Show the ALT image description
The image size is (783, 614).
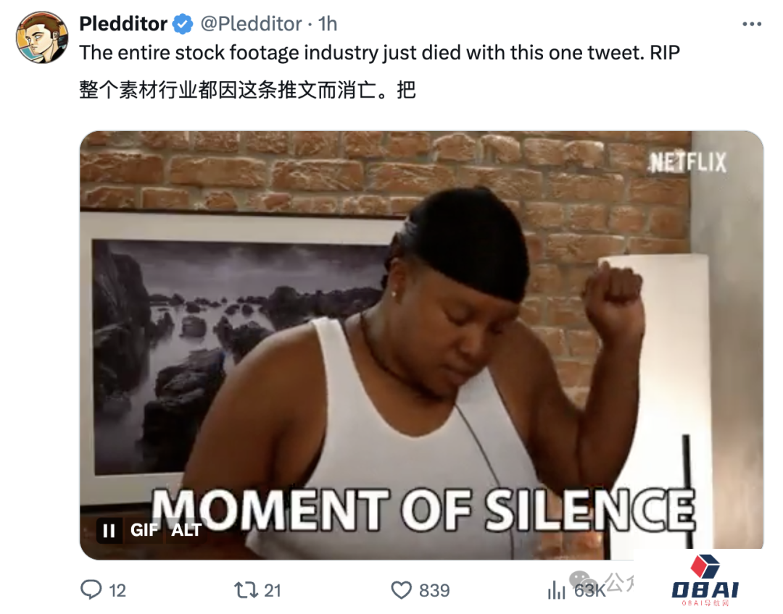pyautogui.click(x=186, y=530)
